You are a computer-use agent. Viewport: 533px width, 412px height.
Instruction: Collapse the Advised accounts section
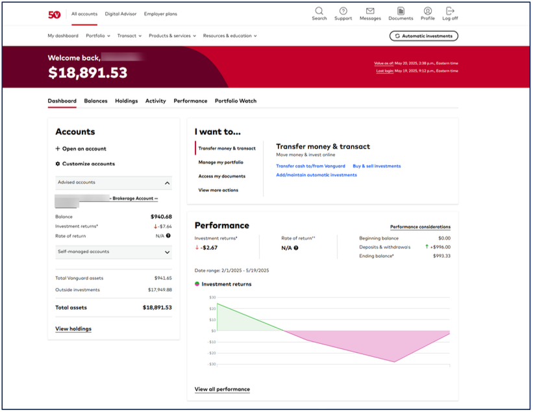(114, 183)
